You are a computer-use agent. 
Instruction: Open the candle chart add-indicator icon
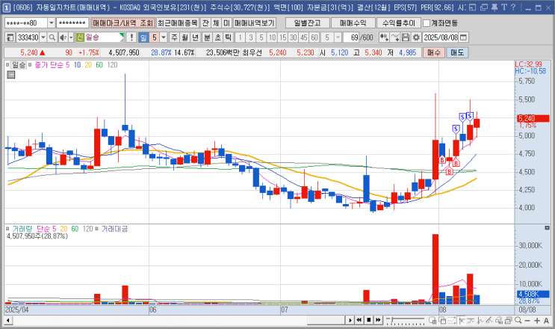pyautogui.click(x=384, y=37)
